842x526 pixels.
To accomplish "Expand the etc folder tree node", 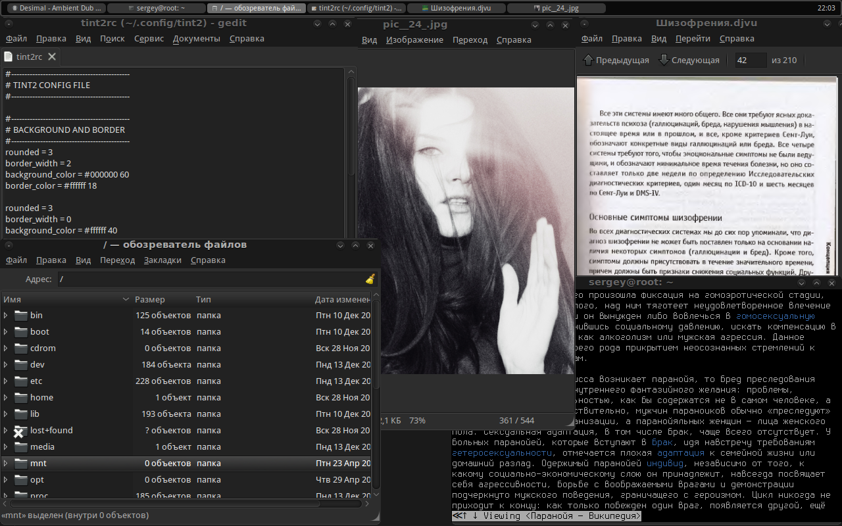I will coord(6,381).
